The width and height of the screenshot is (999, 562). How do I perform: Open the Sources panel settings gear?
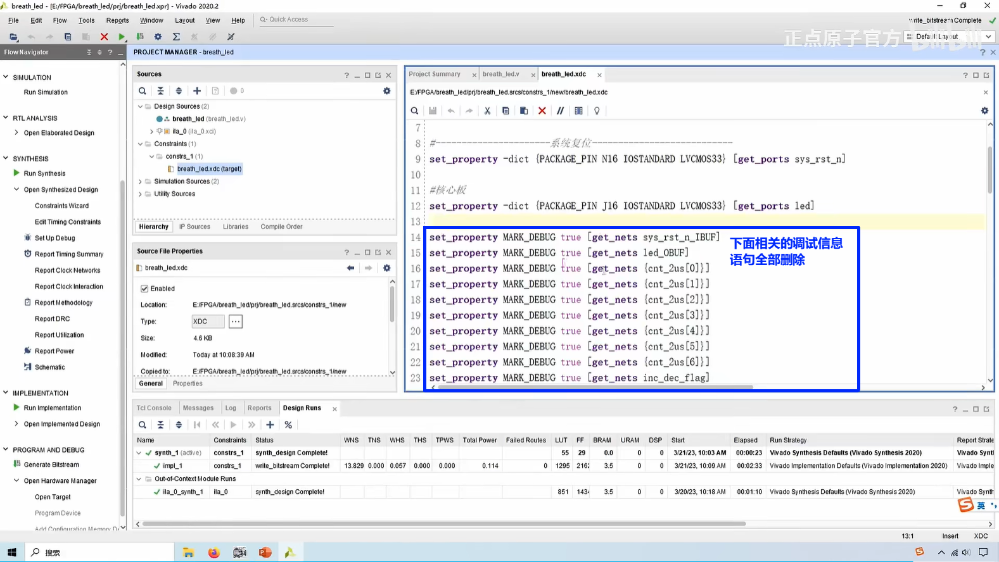point(386,91)
